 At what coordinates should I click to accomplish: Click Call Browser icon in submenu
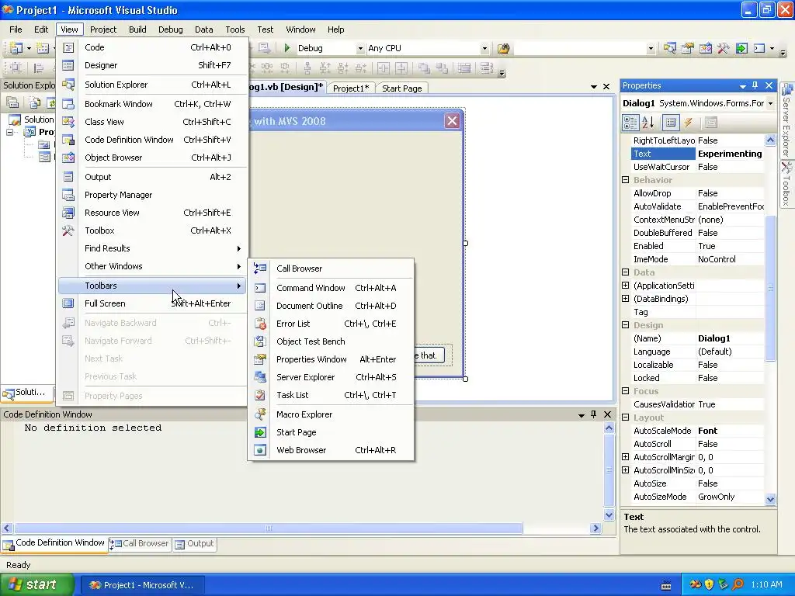[x=260, y=268]
